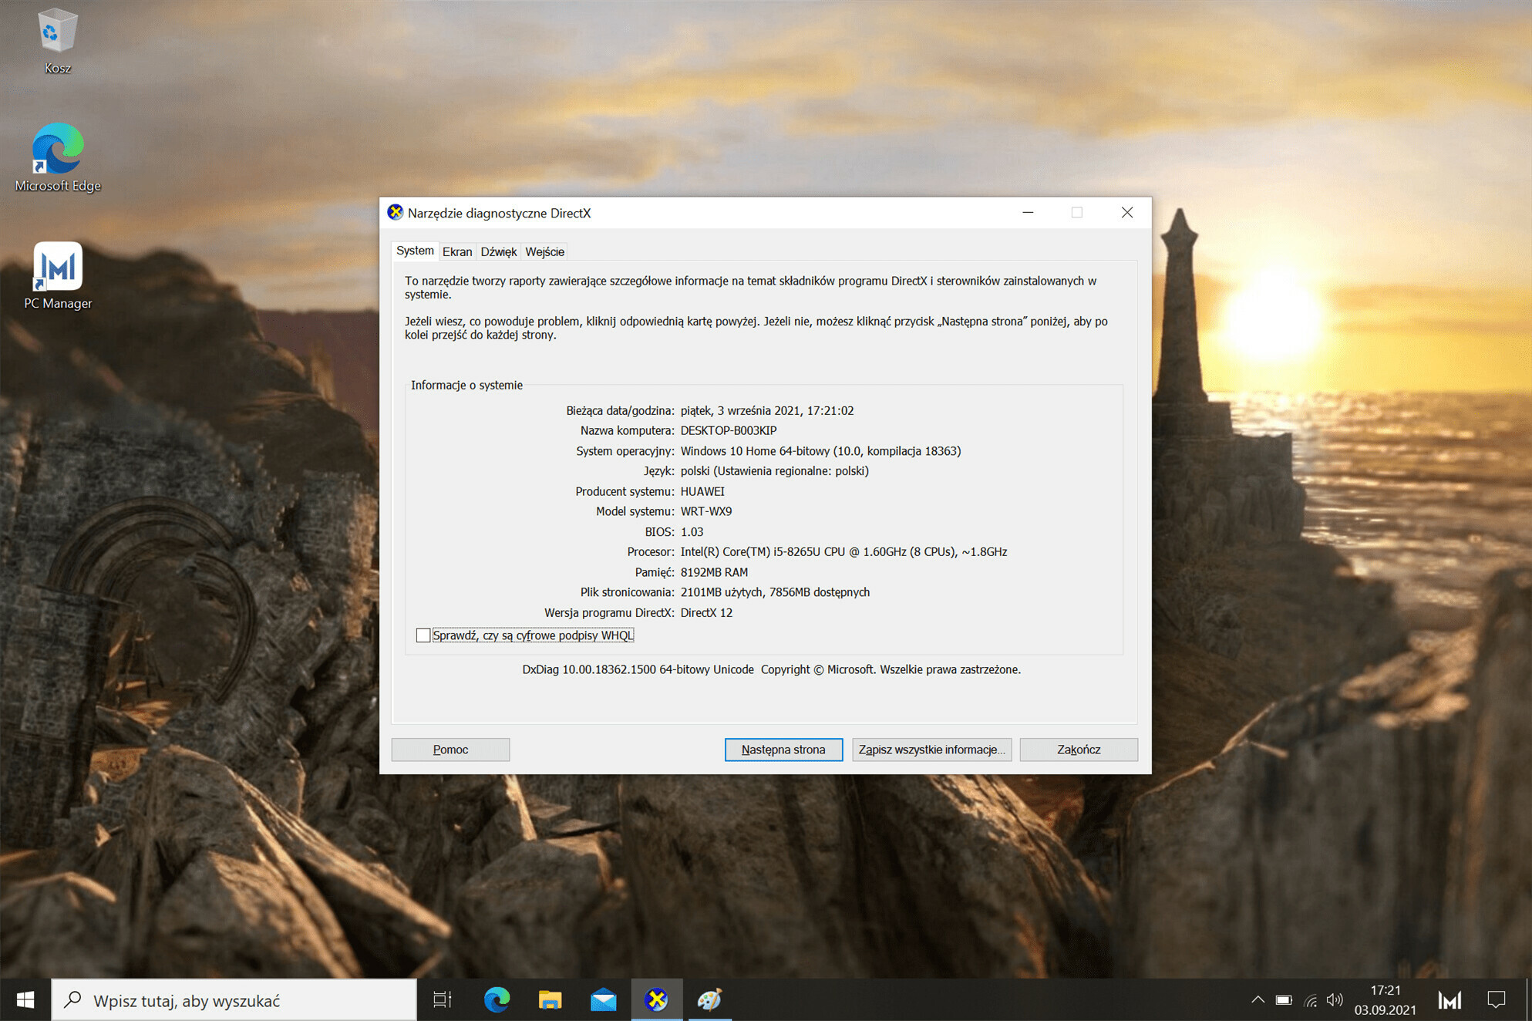This screenshot has height=1021, width=1532.
Task: Click the DirectX 12 version value
Action: (706, 613)
